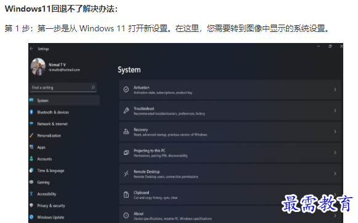Click the Apps grid icon
This screenshot has width=358, height=223.
coord(31,147)
